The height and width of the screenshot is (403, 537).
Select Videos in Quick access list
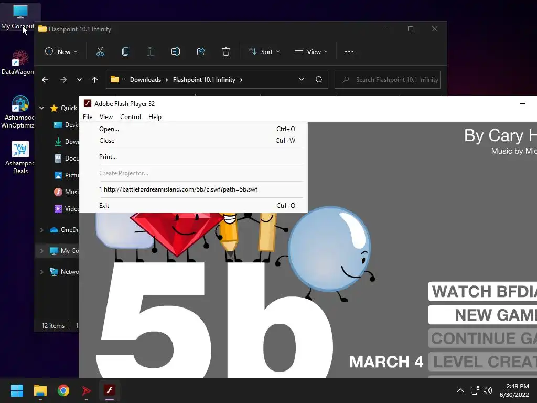[x=67, y=209]
